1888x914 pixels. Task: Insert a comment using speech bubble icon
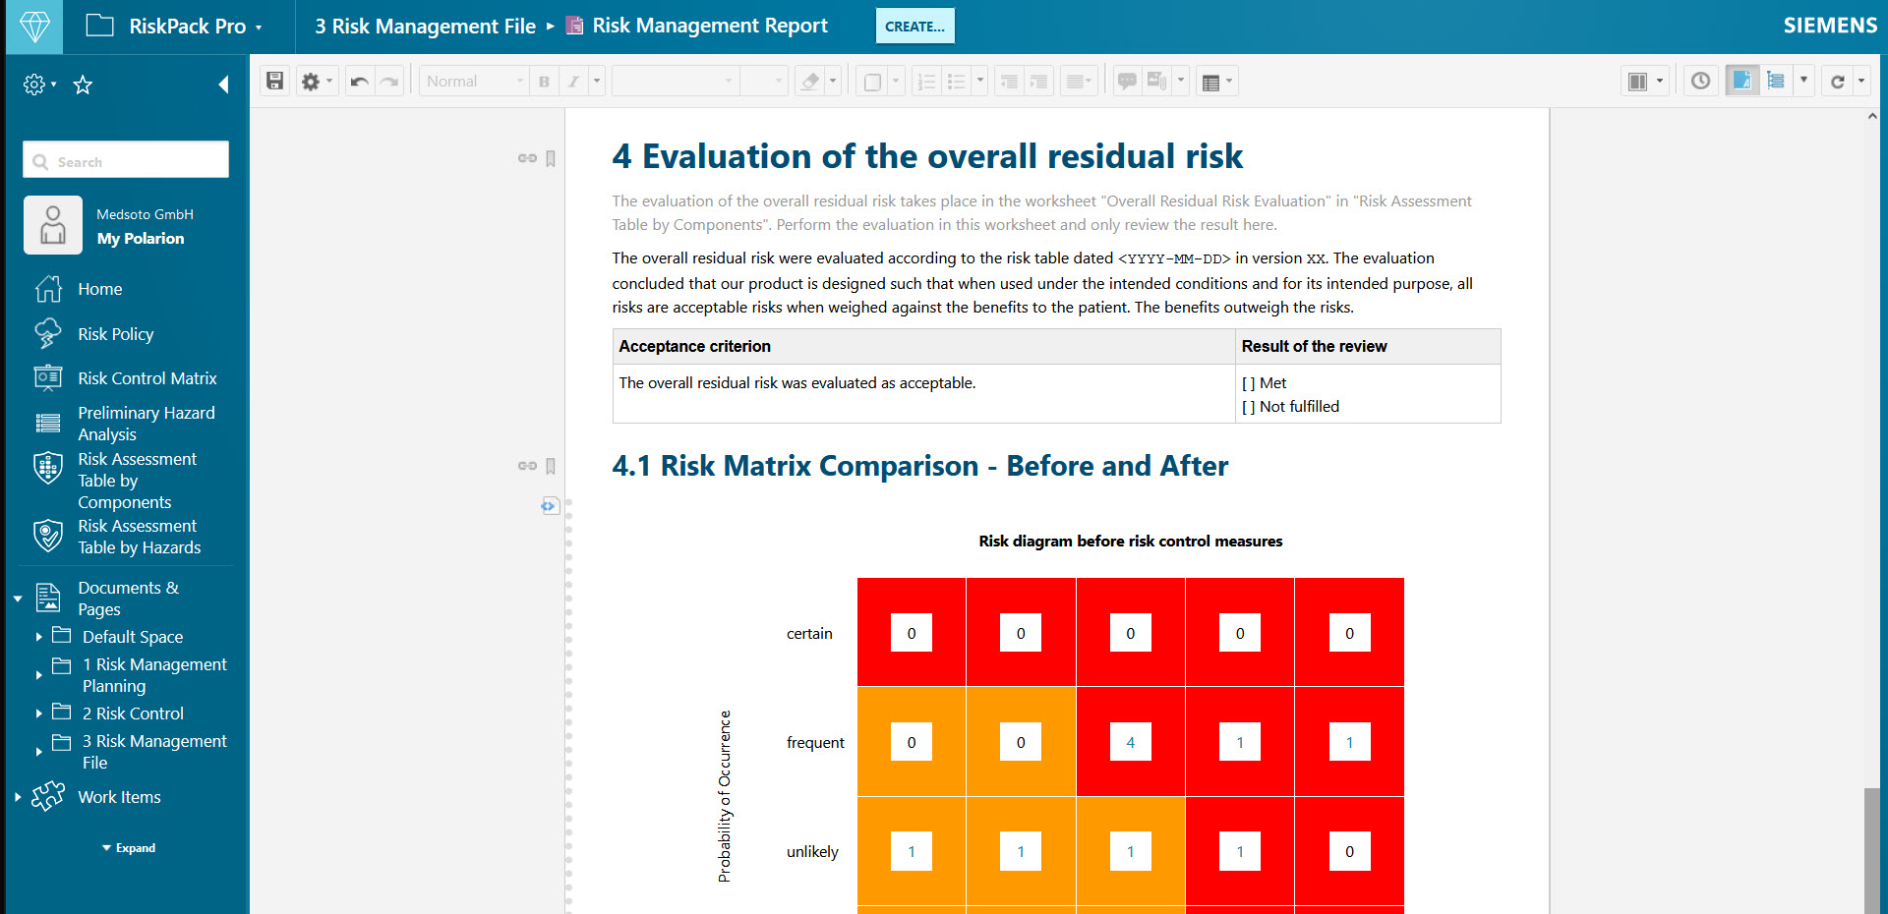(1127, 82)
